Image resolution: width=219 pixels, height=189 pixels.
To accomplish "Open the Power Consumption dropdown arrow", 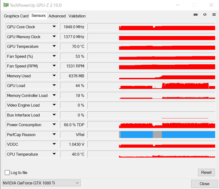I will pos(54,124).
